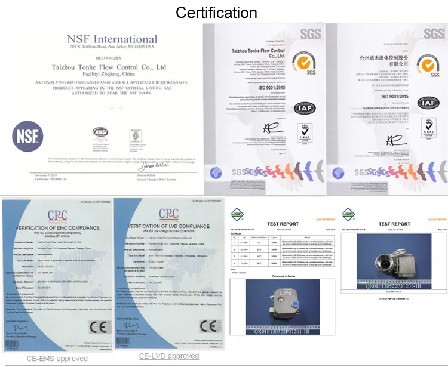Click the CPC logo on EMC compliance certificate
The height and width of the screenshot is (367, 448).
pos(57,215)
